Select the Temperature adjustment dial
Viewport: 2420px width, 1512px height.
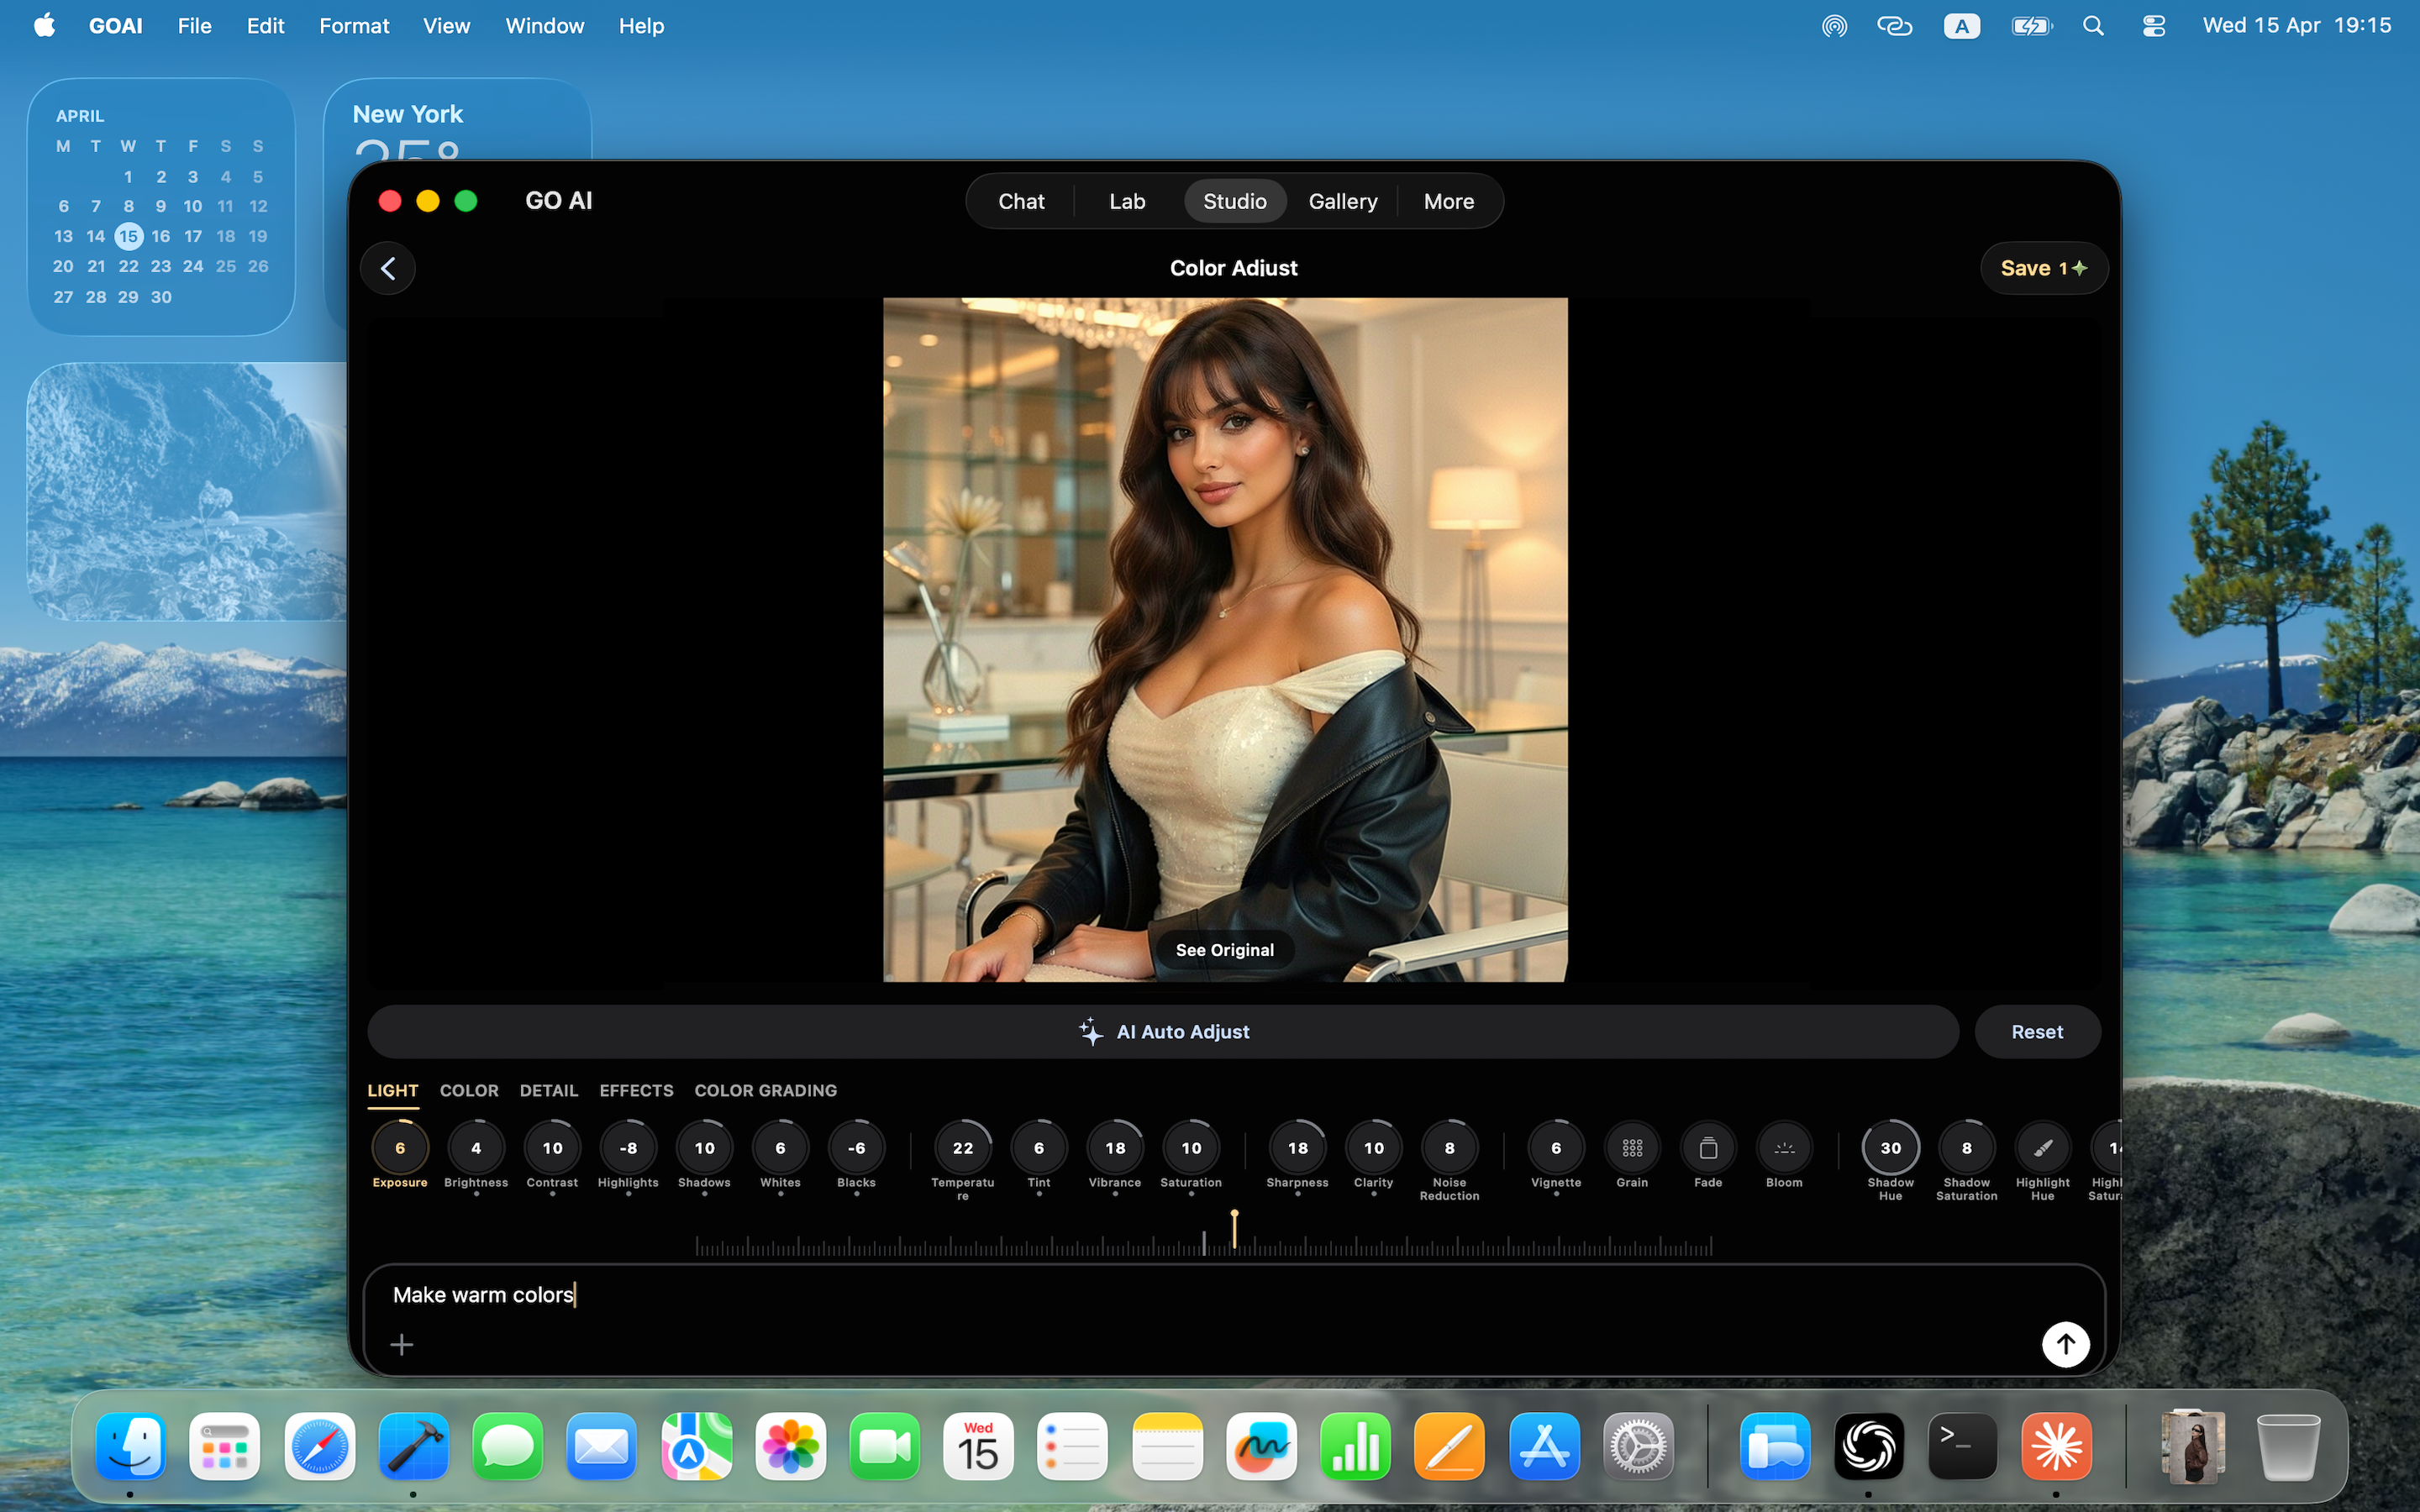point(963,1148)
